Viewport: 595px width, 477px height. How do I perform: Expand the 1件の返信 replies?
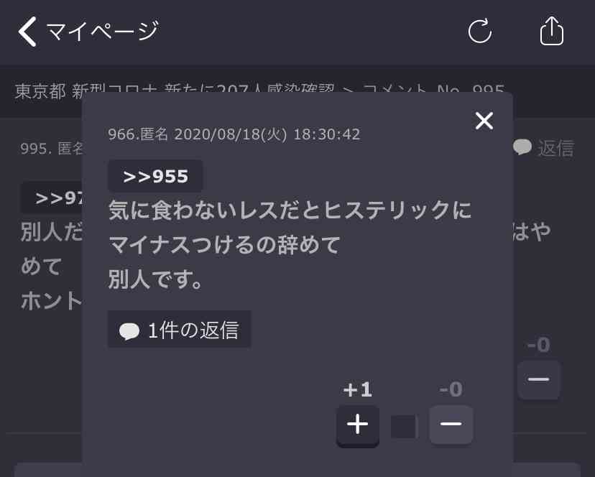[x=179, y=330]
